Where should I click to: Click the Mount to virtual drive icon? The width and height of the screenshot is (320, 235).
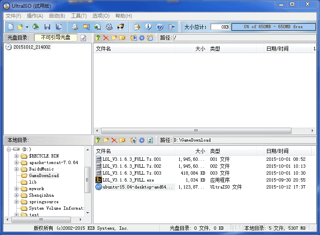(109, 27)
